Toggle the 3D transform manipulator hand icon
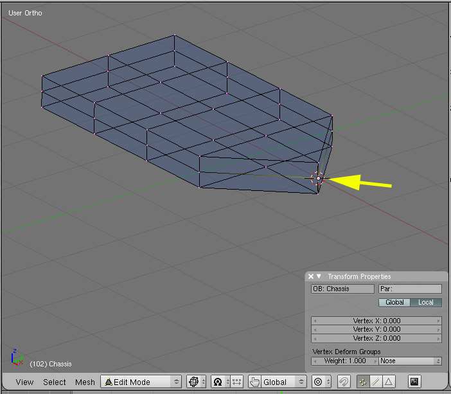 tap(254, 382)
